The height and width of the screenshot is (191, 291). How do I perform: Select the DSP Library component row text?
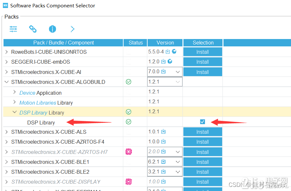coord(41,123)
